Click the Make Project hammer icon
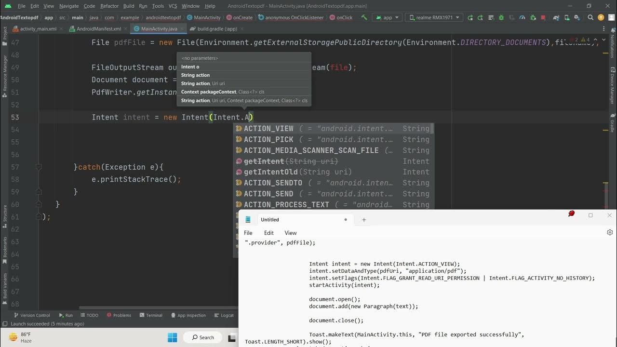 pos(364,17)
